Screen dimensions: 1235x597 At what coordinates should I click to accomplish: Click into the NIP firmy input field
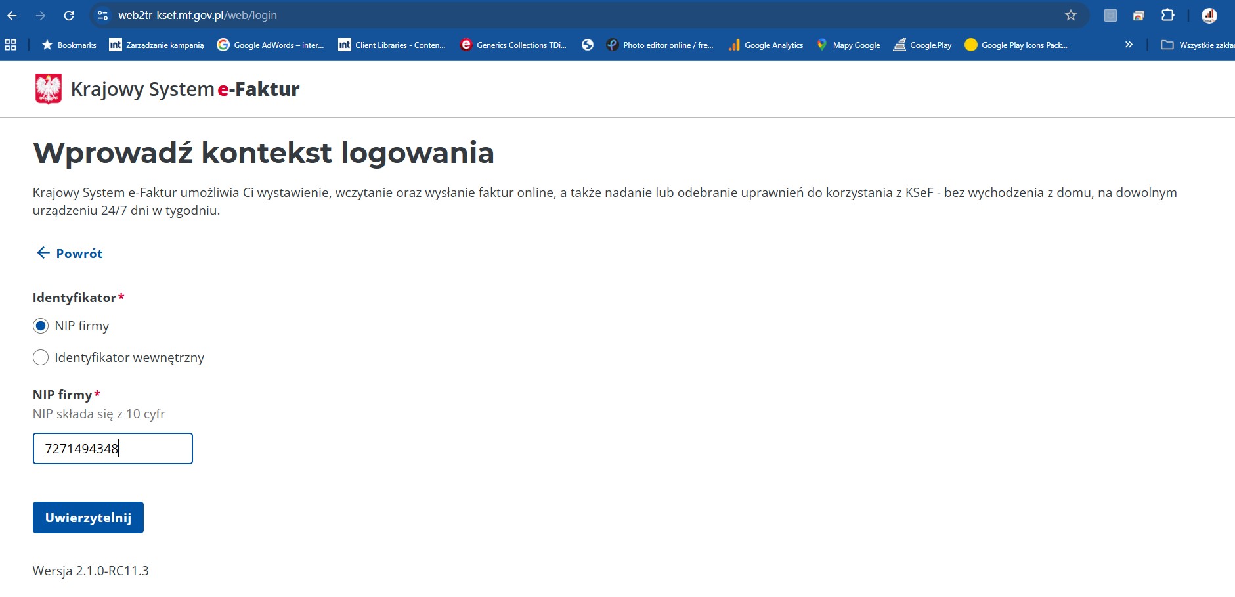113,449
